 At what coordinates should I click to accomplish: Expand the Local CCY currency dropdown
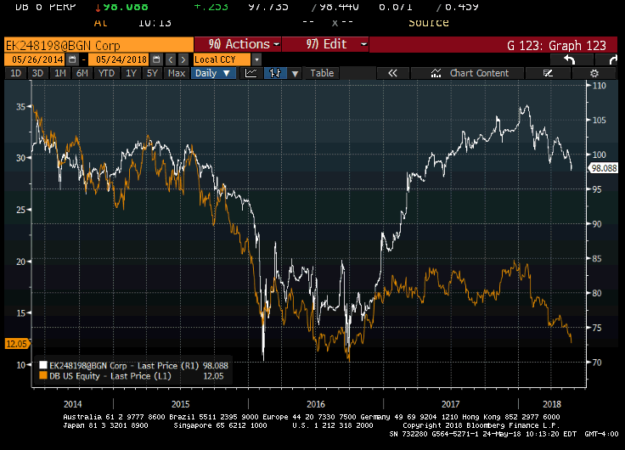pyautogui.click(x=256, y=59)
